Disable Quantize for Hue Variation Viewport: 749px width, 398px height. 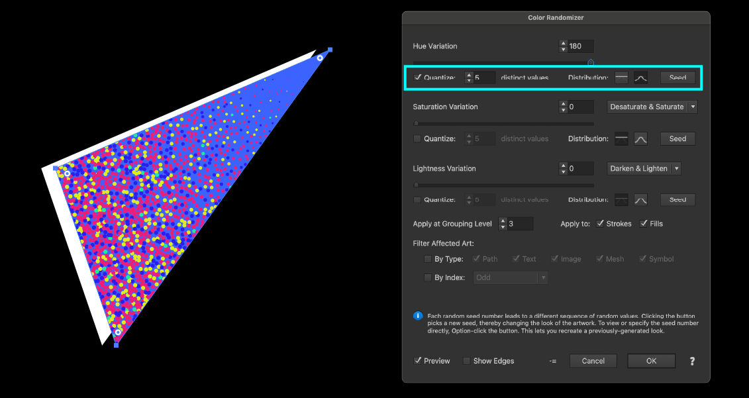418,77
